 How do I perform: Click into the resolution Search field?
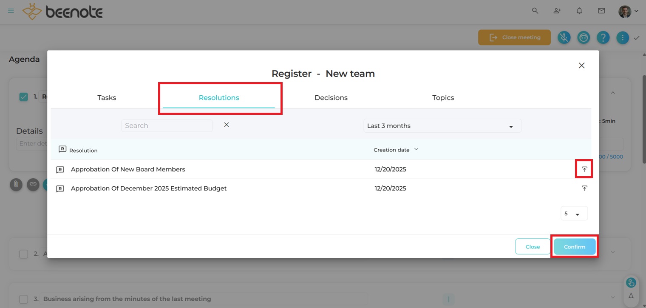click(167, 125)
